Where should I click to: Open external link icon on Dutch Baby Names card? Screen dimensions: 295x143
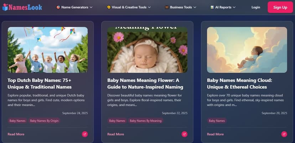84,134
